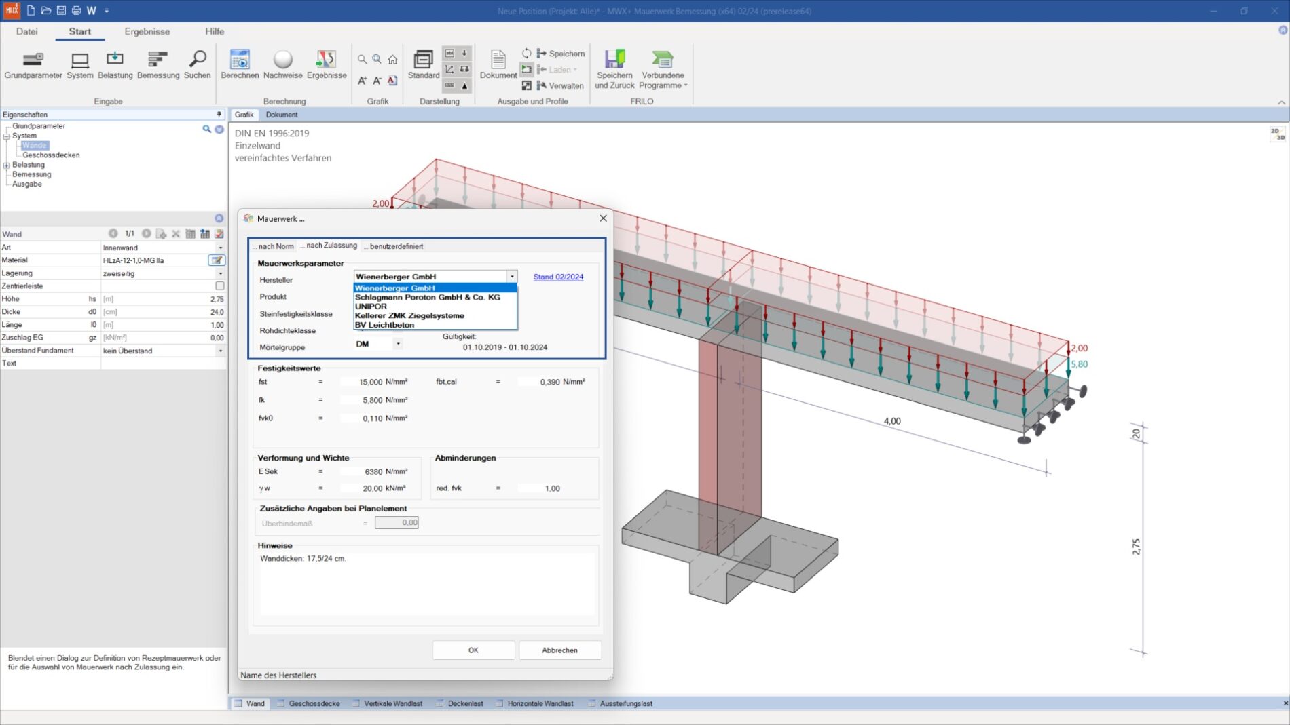1290x725 pixels.
Task: Collapse the System tree node
Action: click(6, 136)
